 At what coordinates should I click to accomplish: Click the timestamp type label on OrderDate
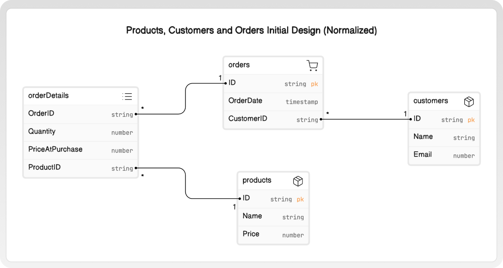(x=301, y=102)
